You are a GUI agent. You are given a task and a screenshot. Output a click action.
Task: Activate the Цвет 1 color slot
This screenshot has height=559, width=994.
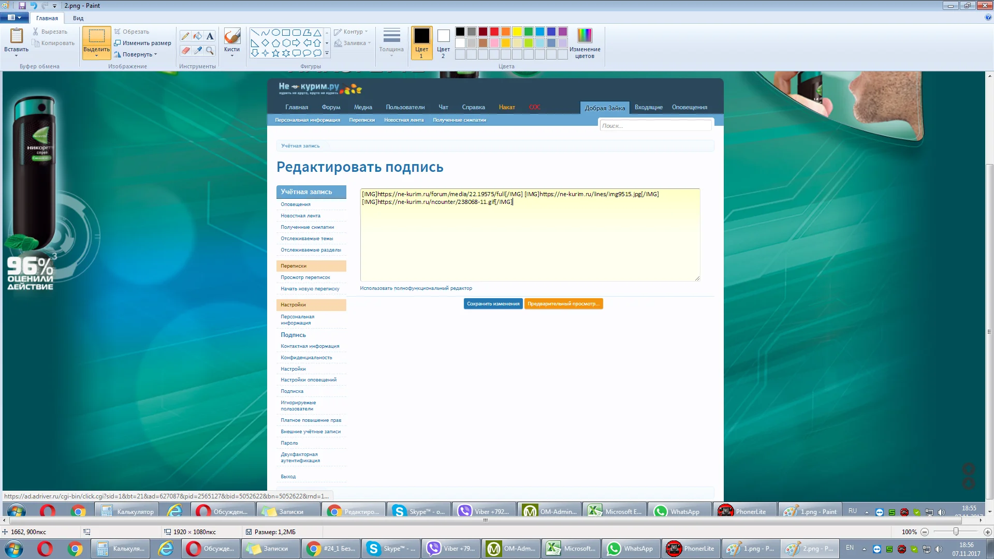click(x=421, y=43)
